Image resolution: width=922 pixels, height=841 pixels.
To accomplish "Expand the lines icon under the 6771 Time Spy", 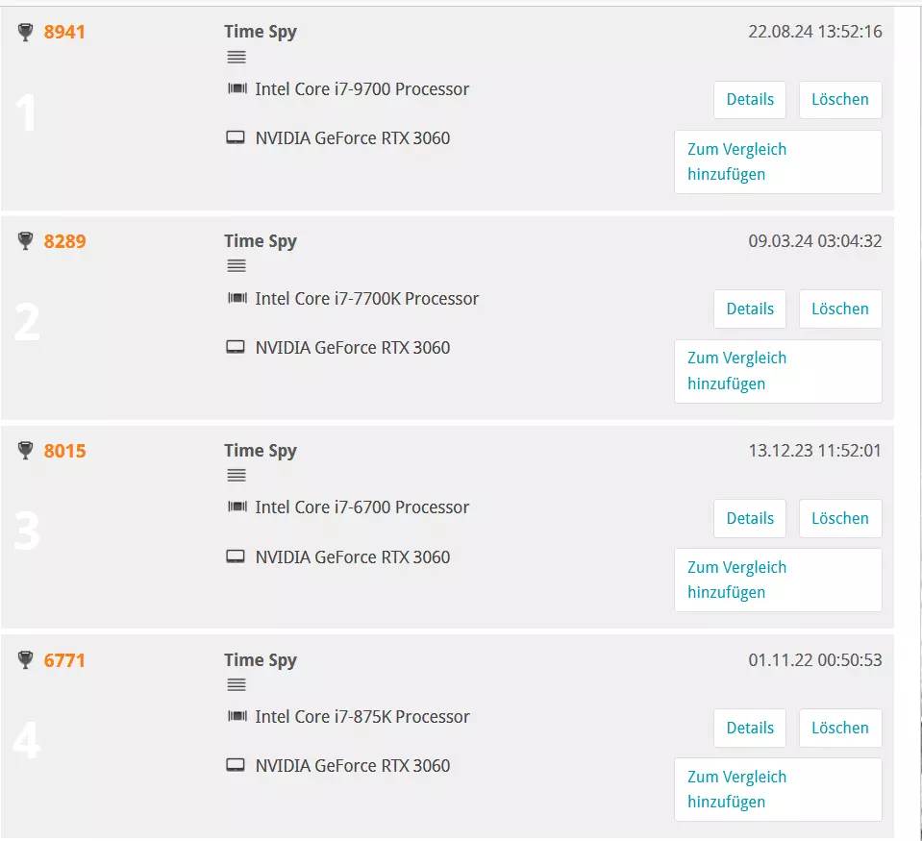I will point(237,684).
